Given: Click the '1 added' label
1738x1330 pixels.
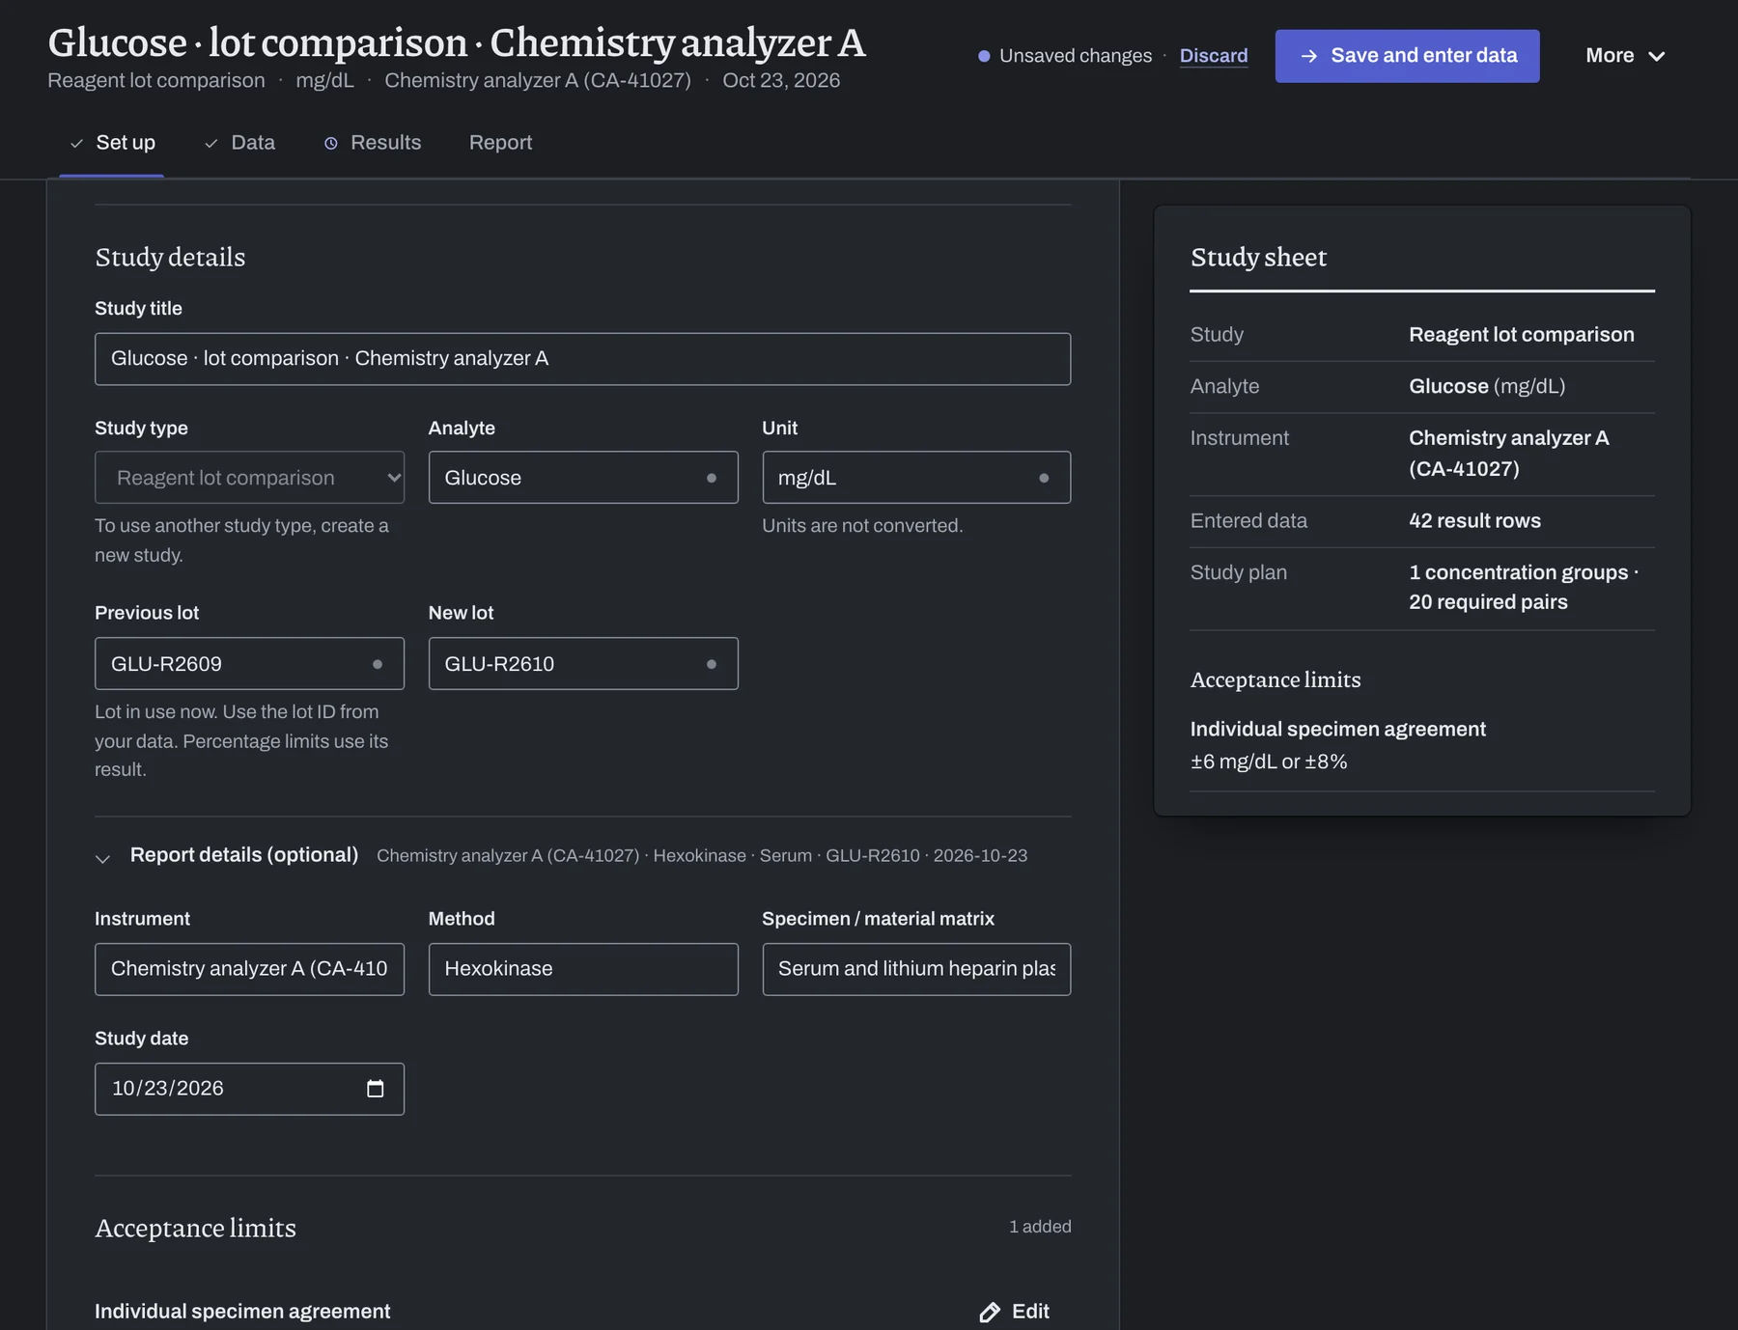Looking at the screenshot, I should 1040,1227.
